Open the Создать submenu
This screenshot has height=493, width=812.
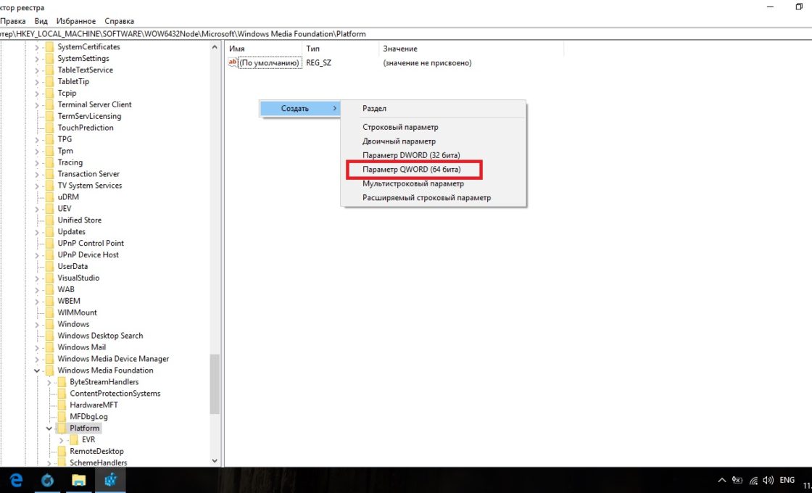tap(299, 108)
